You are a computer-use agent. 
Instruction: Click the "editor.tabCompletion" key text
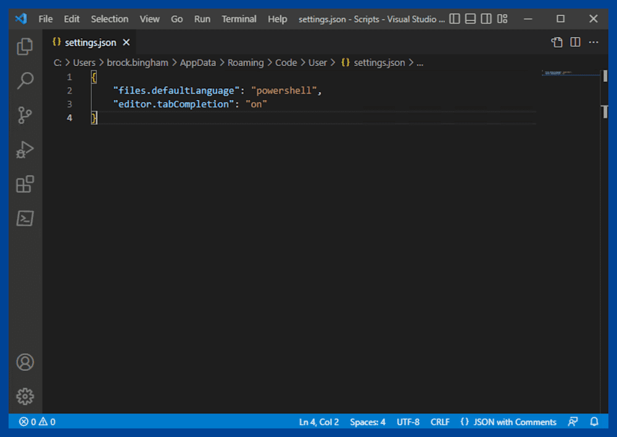tap(173, 104)
